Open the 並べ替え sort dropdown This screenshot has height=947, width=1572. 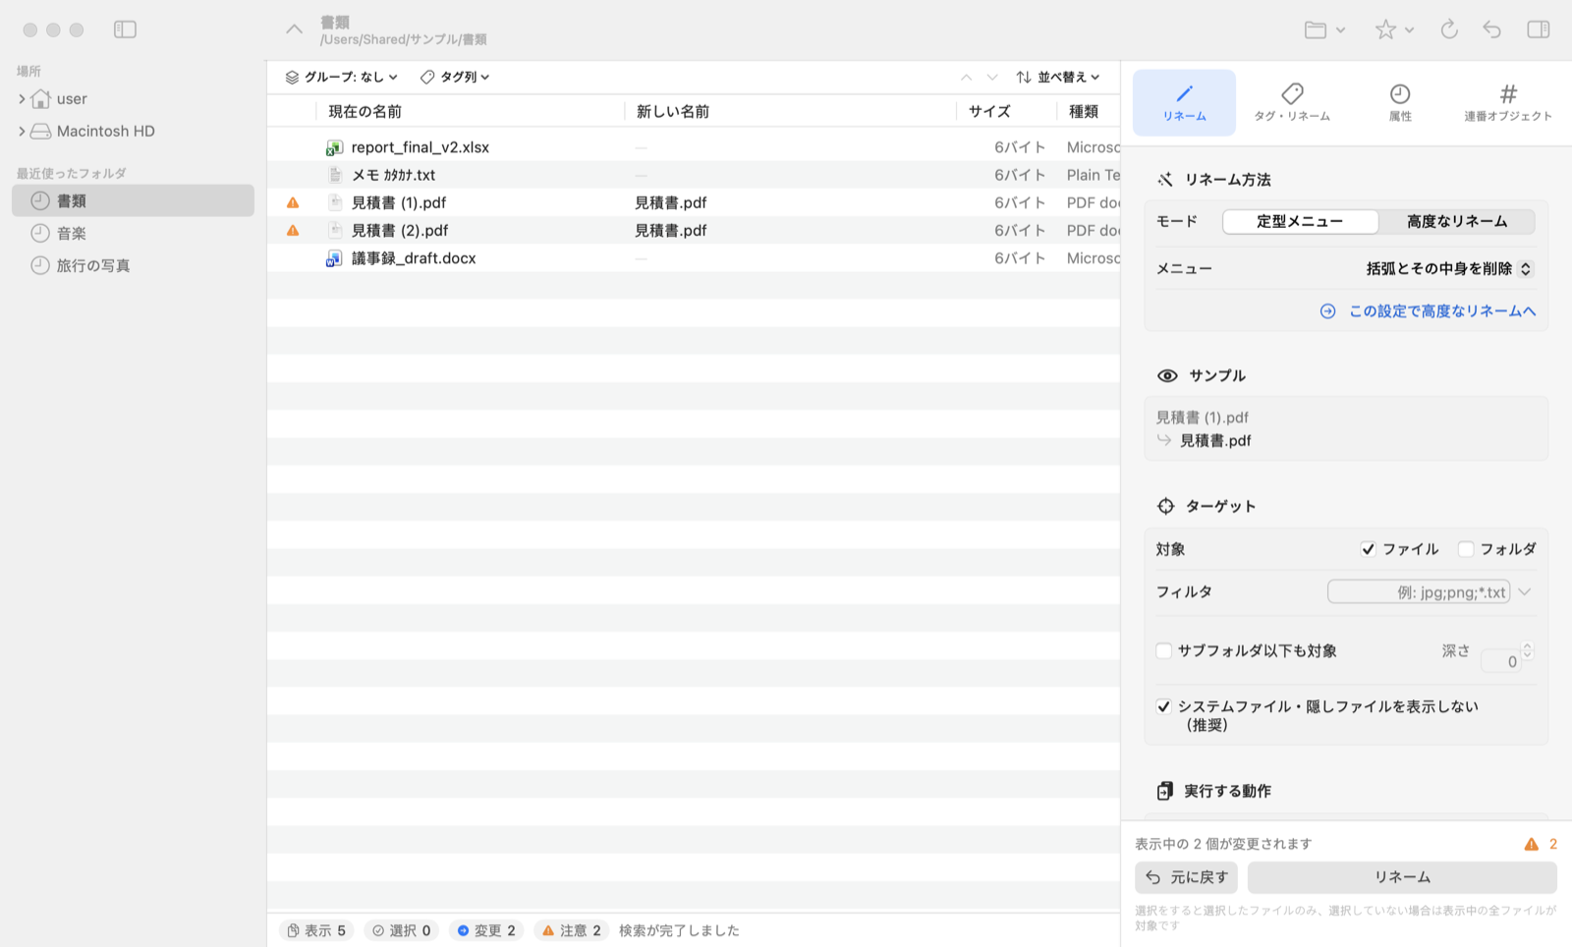[1058, 77]
